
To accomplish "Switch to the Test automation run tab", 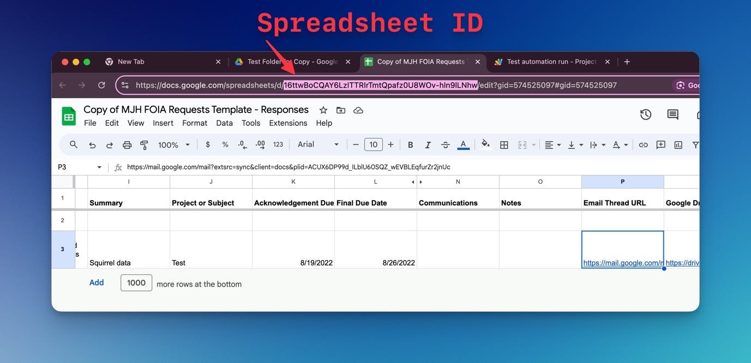I will [x=545, y=62].
